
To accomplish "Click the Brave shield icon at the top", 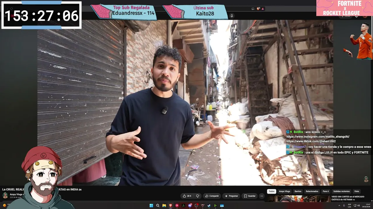I will [258, 9].
